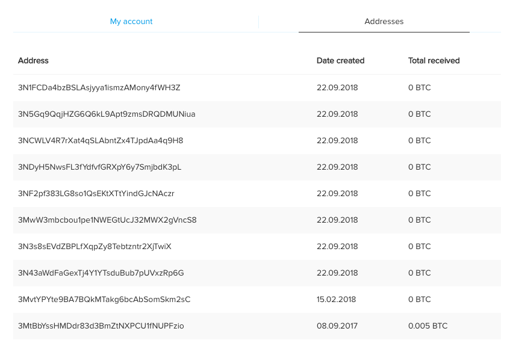
Task: Click date 22.09.2018 in the 3NF2pf383 row
Action: pos(337,194)
